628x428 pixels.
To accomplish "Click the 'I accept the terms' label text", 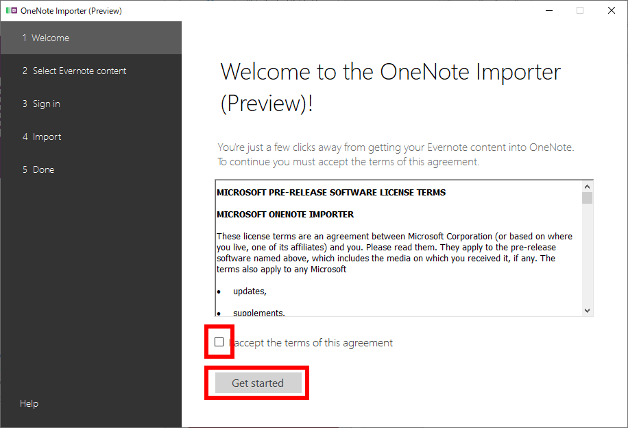I will (x=311, y=343).
